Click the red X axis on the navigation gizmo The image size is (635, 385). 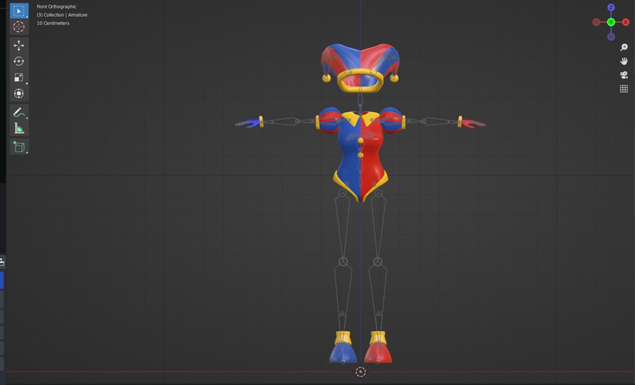click(x=626, y=22)
